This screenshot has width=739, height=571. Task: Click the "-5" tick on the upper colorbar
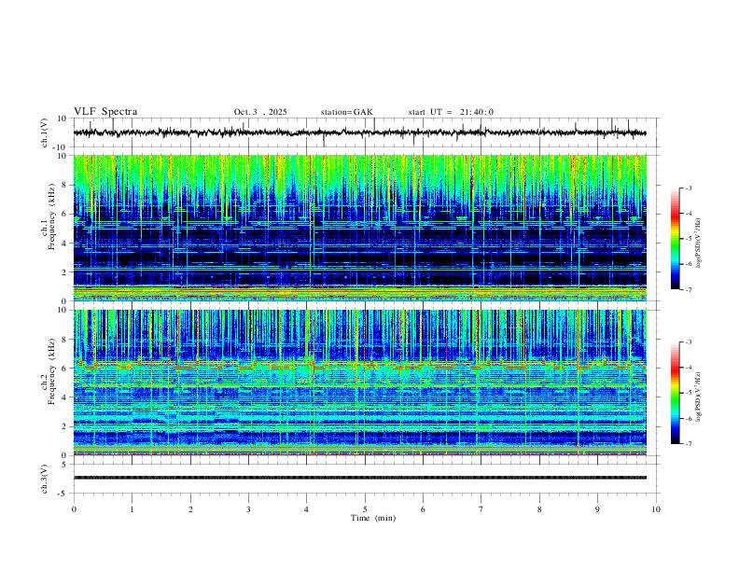click(x=688, y=239)
